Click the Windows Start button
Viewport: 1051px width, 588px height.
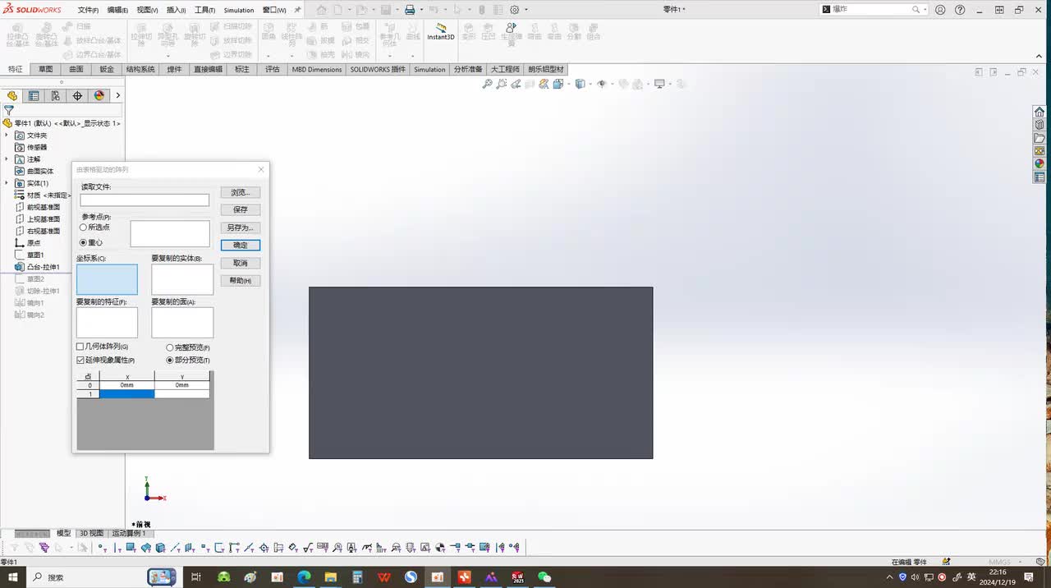click(x=12, y=577)
